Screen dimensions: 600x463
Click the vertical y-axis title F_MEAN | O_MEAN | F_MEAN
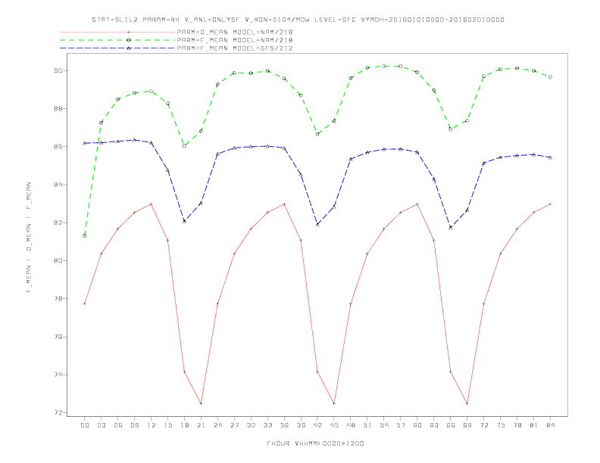point(29,238)
